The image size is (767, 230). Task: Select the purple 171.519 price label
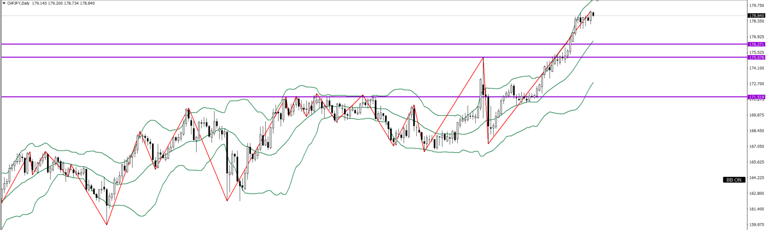(756, 97)
